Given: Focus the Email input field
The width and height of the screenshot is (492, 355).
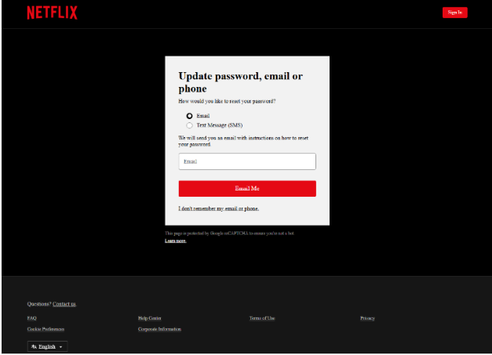Looking at the screenshot, I should tap(246, 161).
